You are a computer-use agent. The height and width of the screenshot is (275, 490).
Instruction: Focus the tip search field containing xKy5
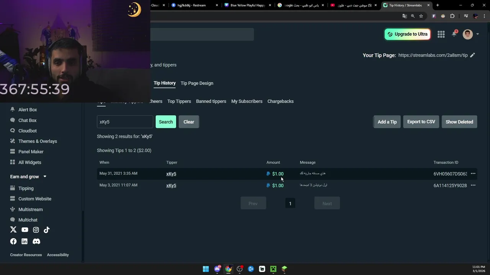(x=125, y=122)
